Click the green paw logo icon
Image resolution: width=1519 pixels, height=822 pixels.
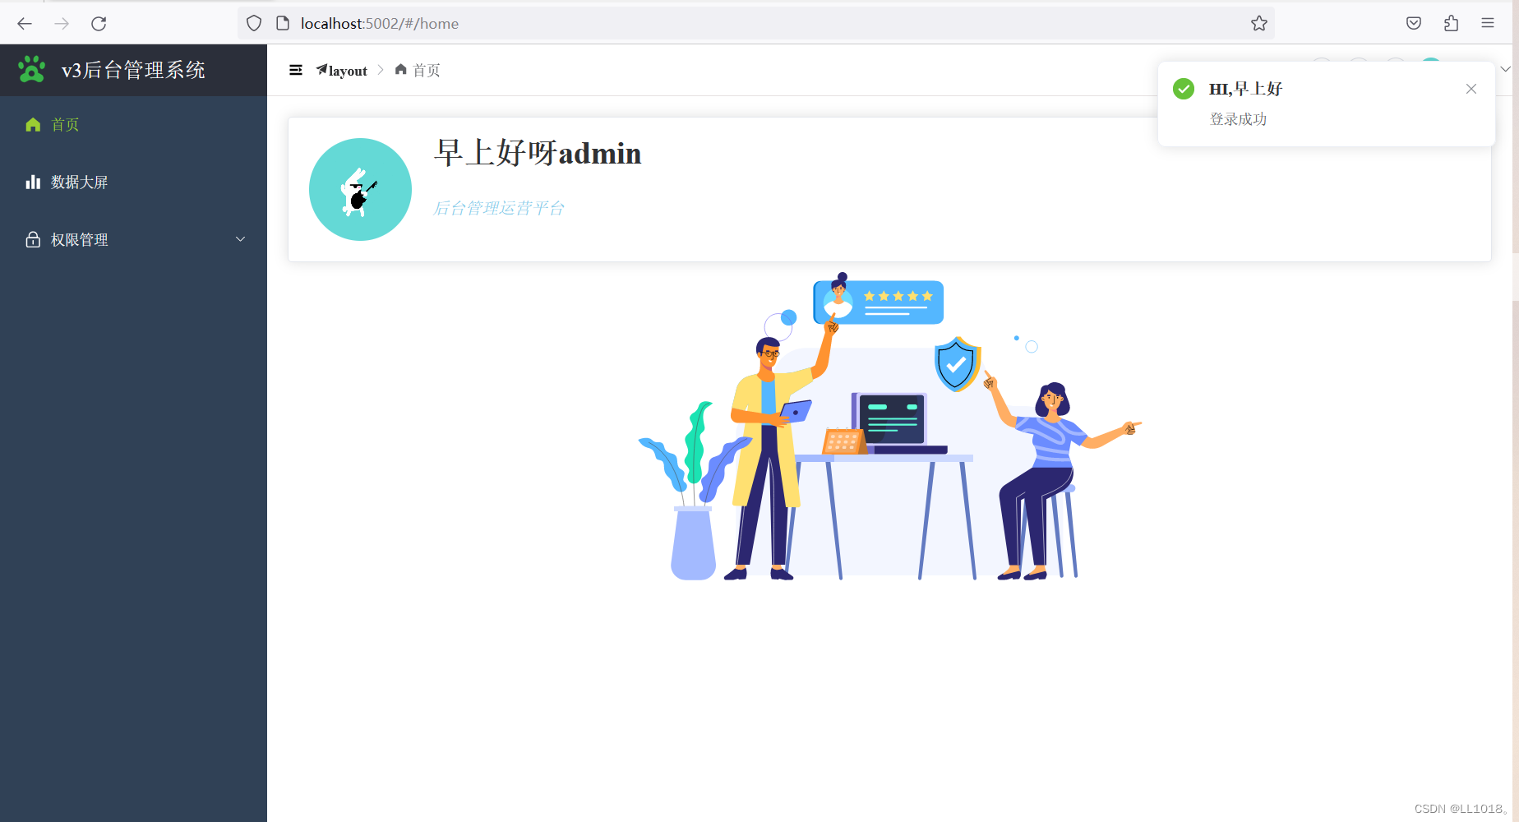(32, 70)
